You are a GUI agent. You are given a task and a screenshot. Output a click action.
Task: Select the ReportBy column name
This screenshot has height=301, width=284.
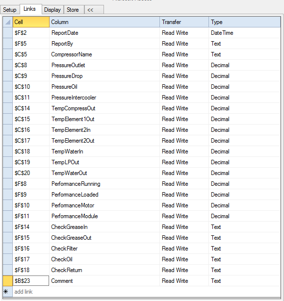(104, 44)
